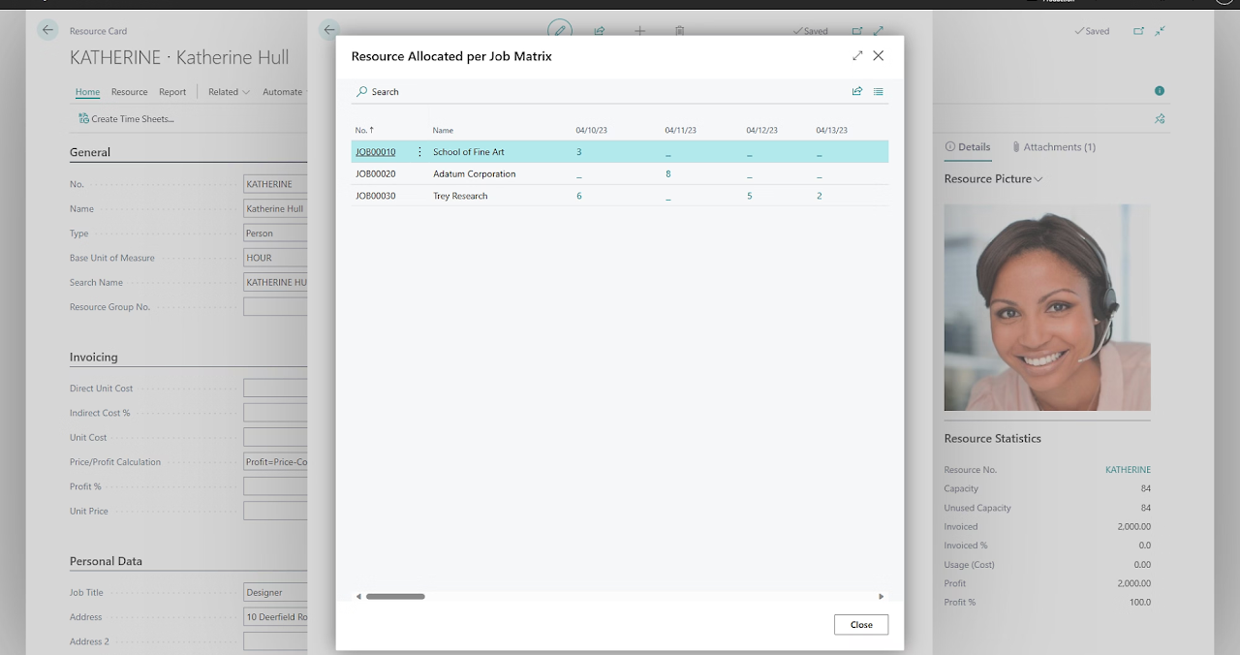Click the General section heading
Screen dimensions: 1240x655
(90, 152)
